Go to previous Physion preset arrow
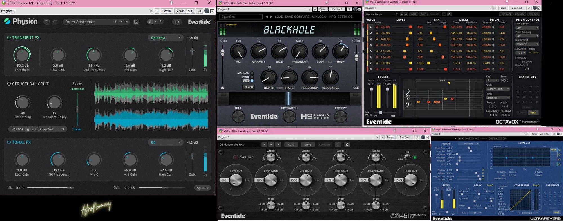The width and height of the screenshot is (563, 221). pyautogui.click(x=122, y=22)
